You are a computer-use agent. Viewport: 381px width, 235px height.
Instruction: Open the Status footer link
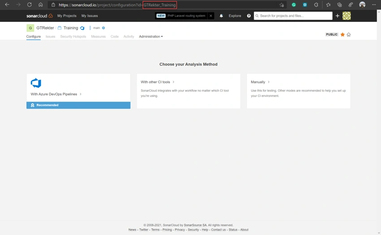click(233, 230)
